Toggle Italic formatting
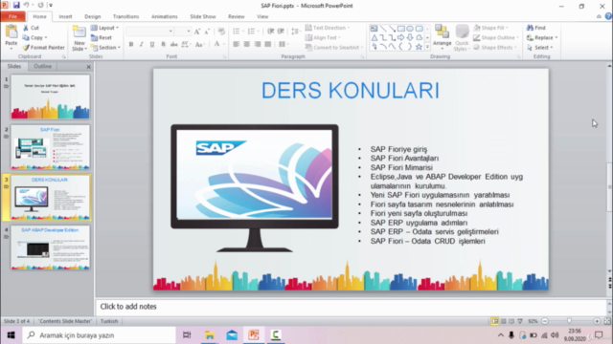 click(142, 45)
